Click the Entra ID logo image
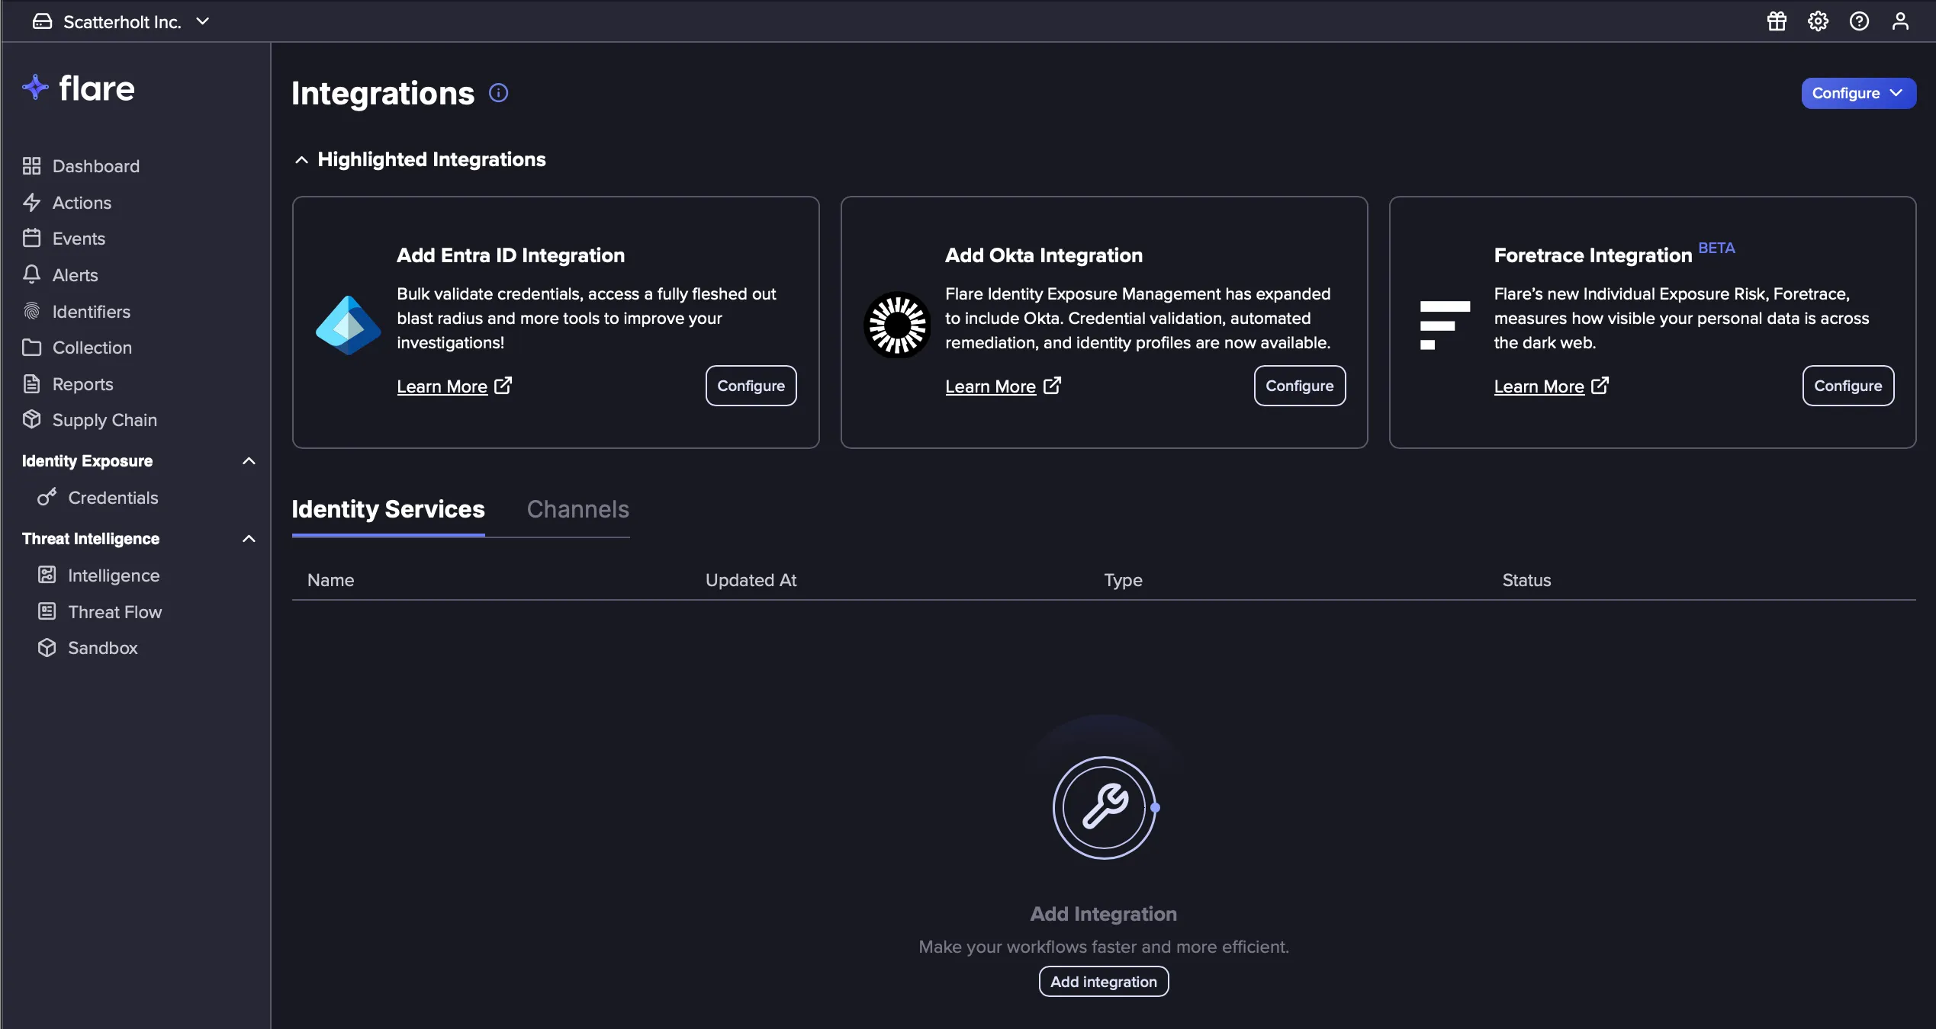This screenshot has height=1029, width=1936. [349, 325]
